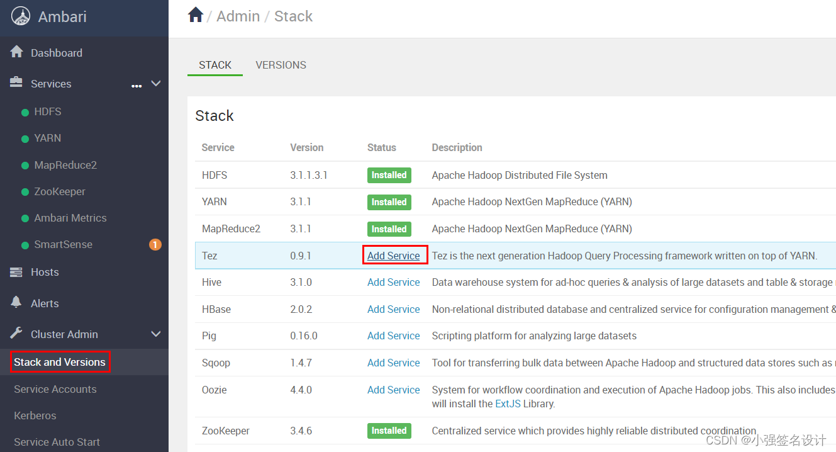The width and height of the screenshot is (836, 452).
Task: Click the breadcrumb home icon
Action: point(196,15)
